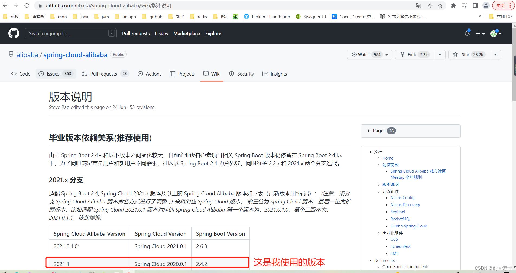This screenshot has width=516, height=273.
Task: Open the 53 revisions history link
Action: point(142,107)
